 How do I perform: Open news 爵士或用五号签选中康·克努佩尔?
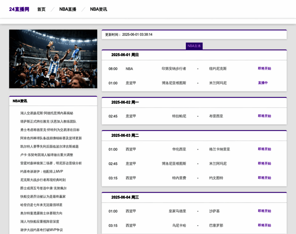[43, 188]
